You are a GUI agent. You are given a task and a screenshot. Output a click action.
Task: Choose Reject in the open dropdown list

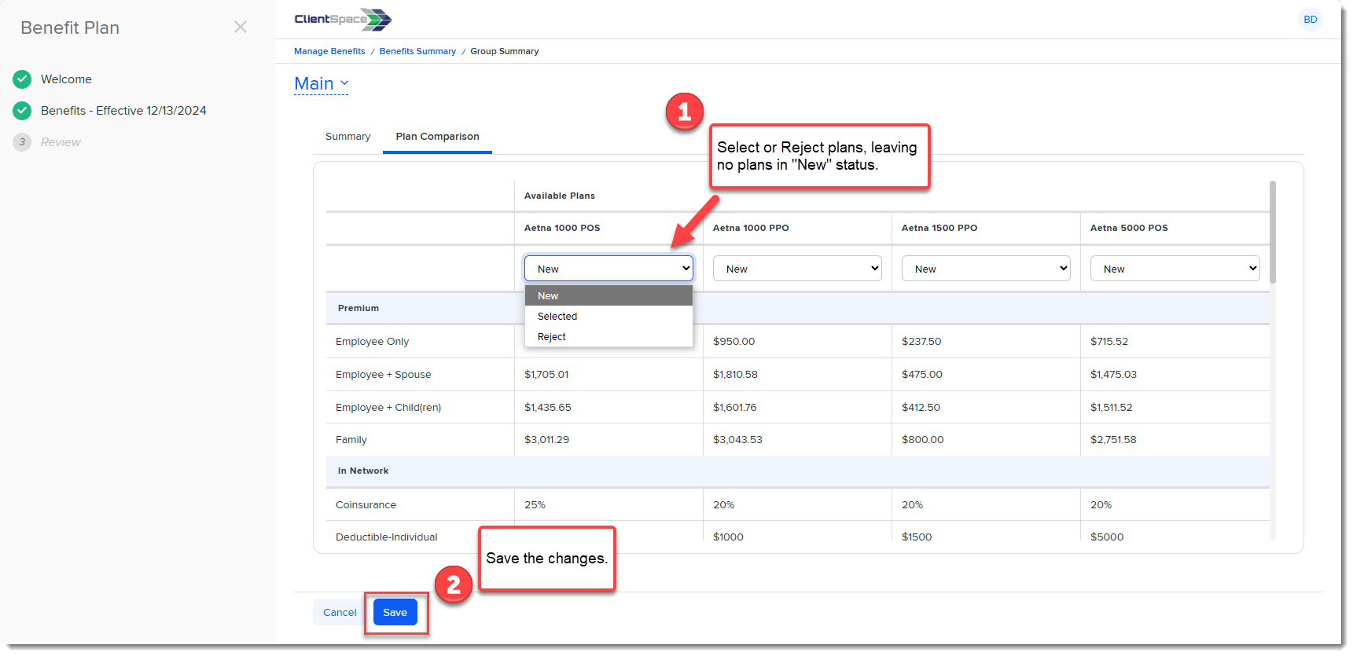(608, 336)
